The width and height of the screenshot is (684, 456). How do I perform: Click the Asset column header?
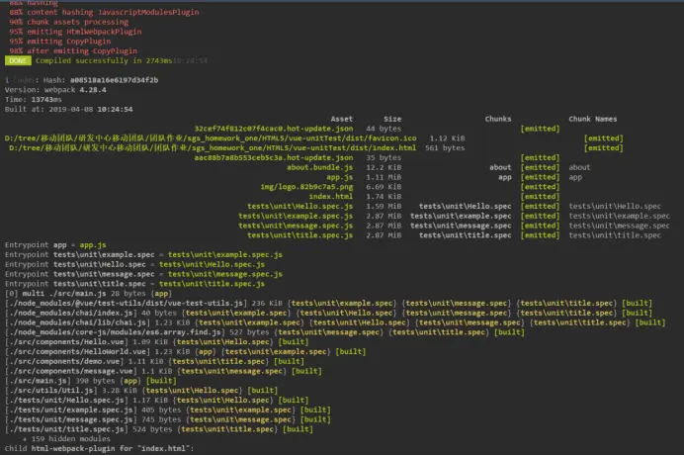pos(342,119)
